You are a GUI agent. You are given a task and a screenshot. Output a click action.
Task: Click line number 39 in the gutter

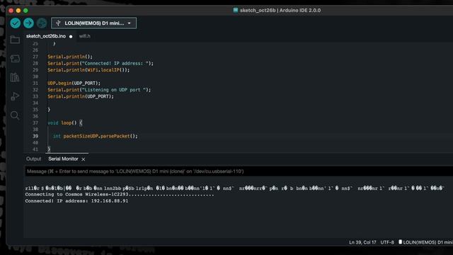pos(35,136)
